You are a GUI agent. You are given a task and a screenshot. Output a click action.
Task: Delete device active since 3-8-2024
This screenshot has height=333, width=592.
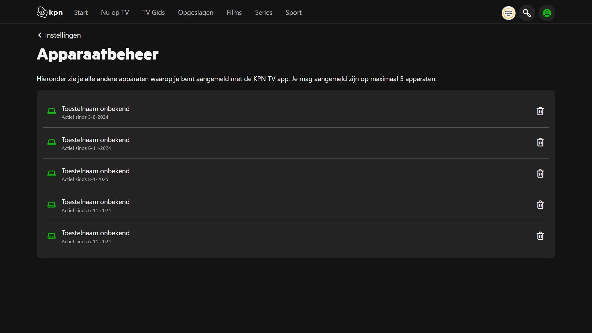(540, 111)
